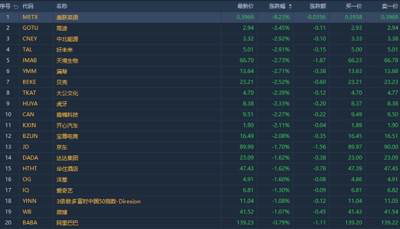Click the 代码 column header
The width and height of the screenshot is (400, 229).
28,6
